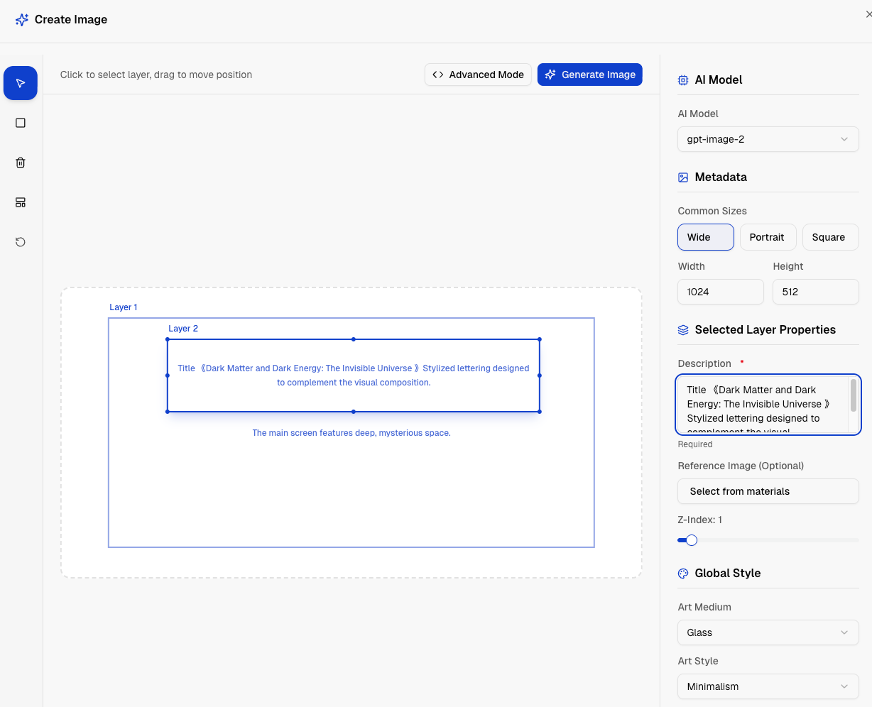Screen dimensions: 872x707
Task: Expand the Art Medium Glass dropdown
Action: [x=768, y=632]
